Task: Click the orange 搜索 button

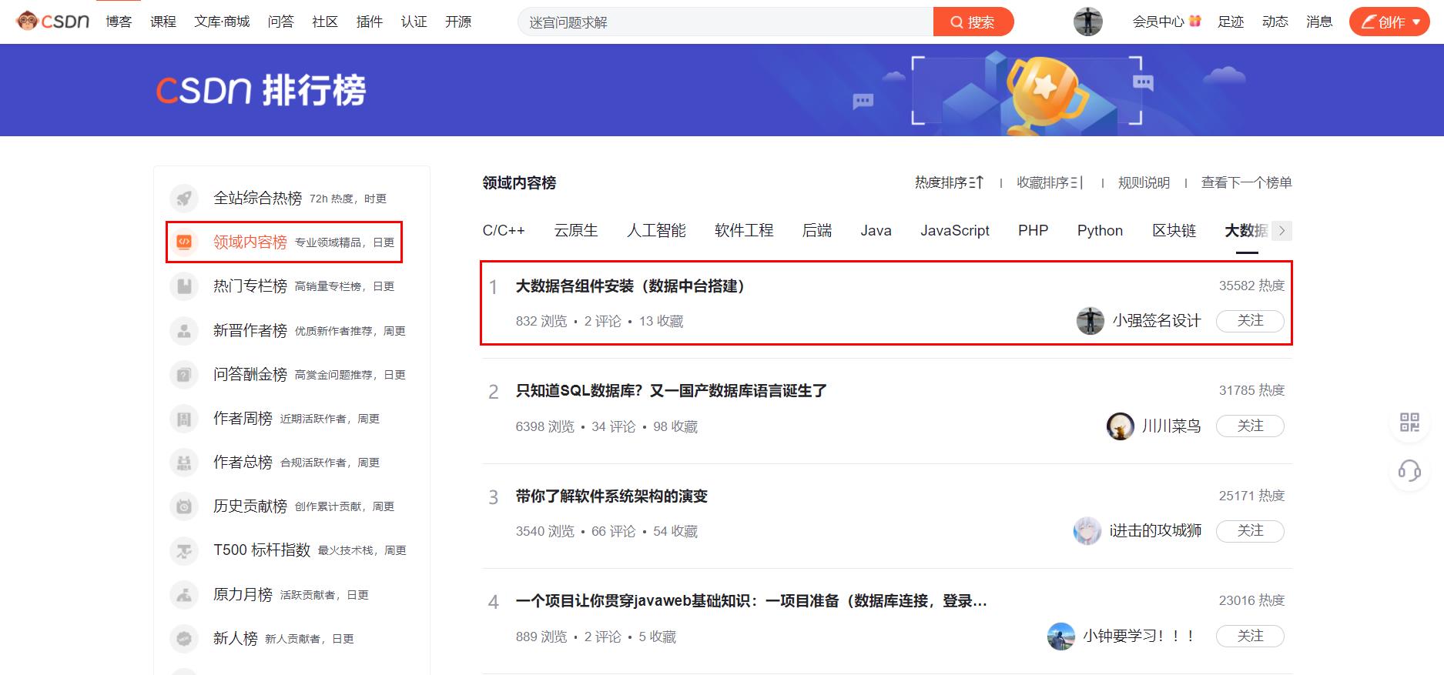Action: [973, 22]
